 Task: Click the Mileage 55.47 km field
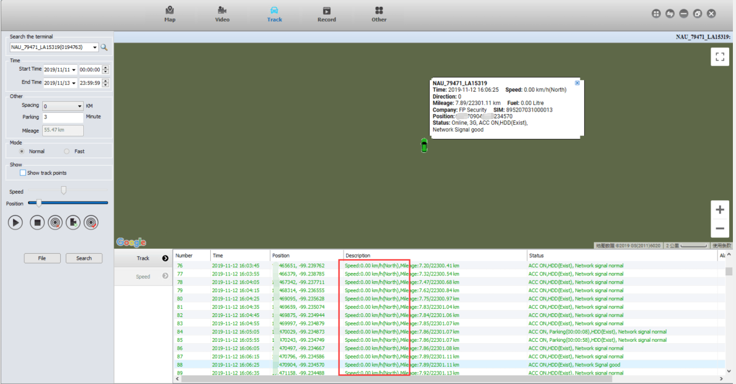coord(63,130)
